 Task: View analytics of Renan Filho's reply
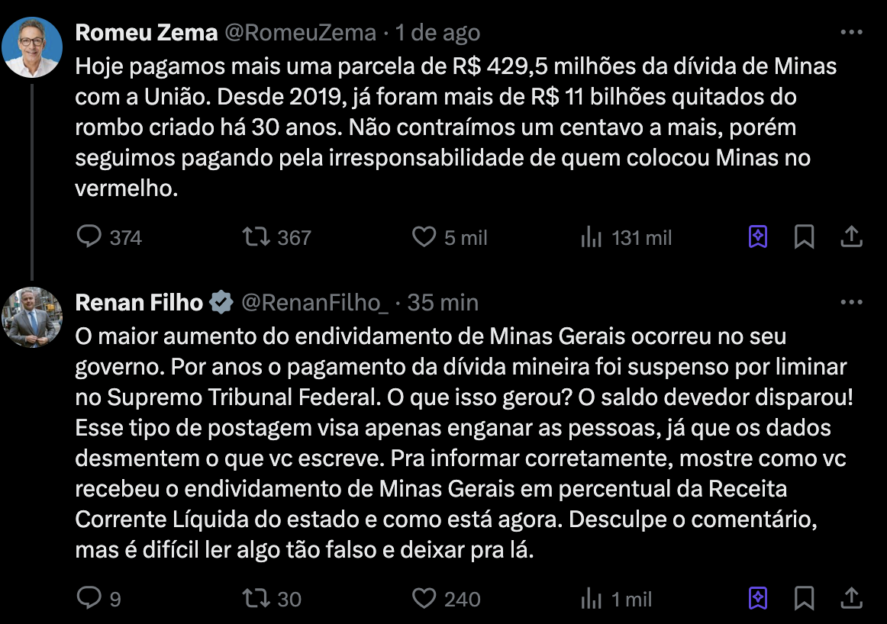pos(592,599)
